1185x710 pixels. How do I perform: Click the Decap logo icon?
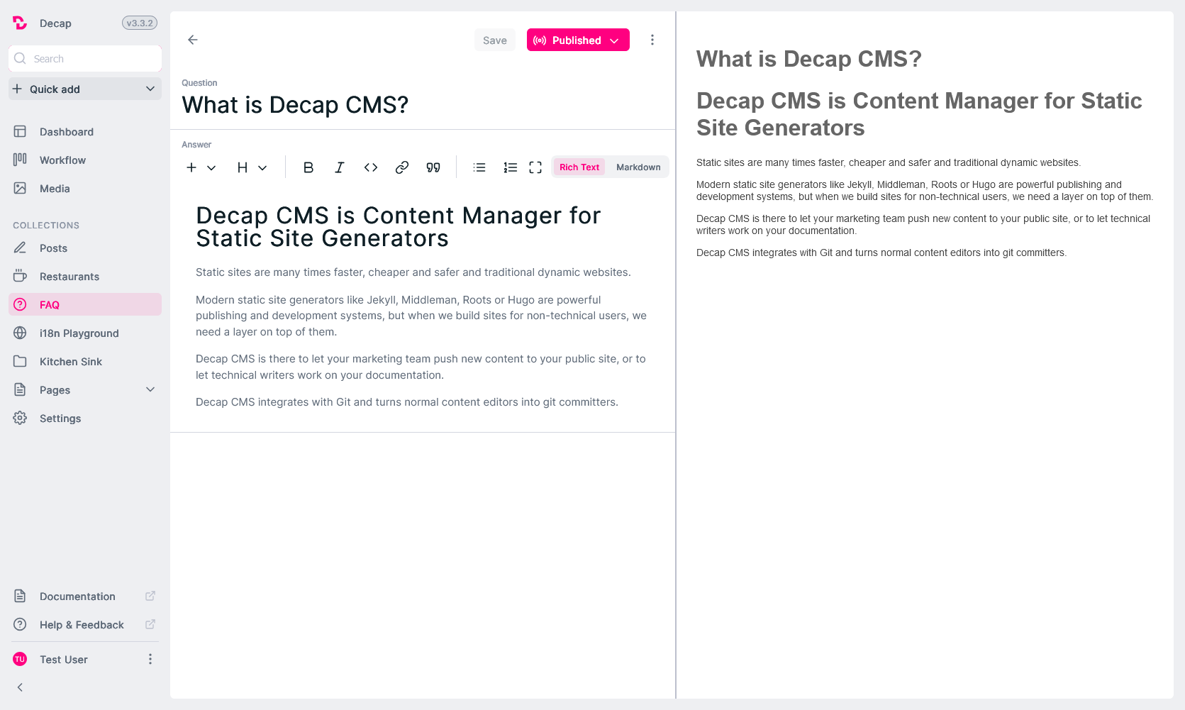[20, 23]
